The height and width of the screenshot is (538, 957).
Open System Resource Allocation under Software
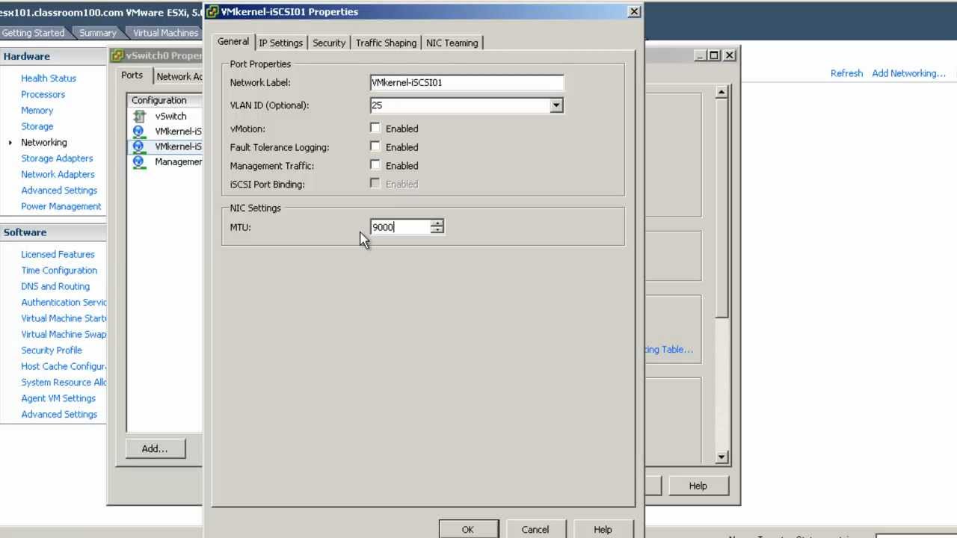click(x=64, y=383)
